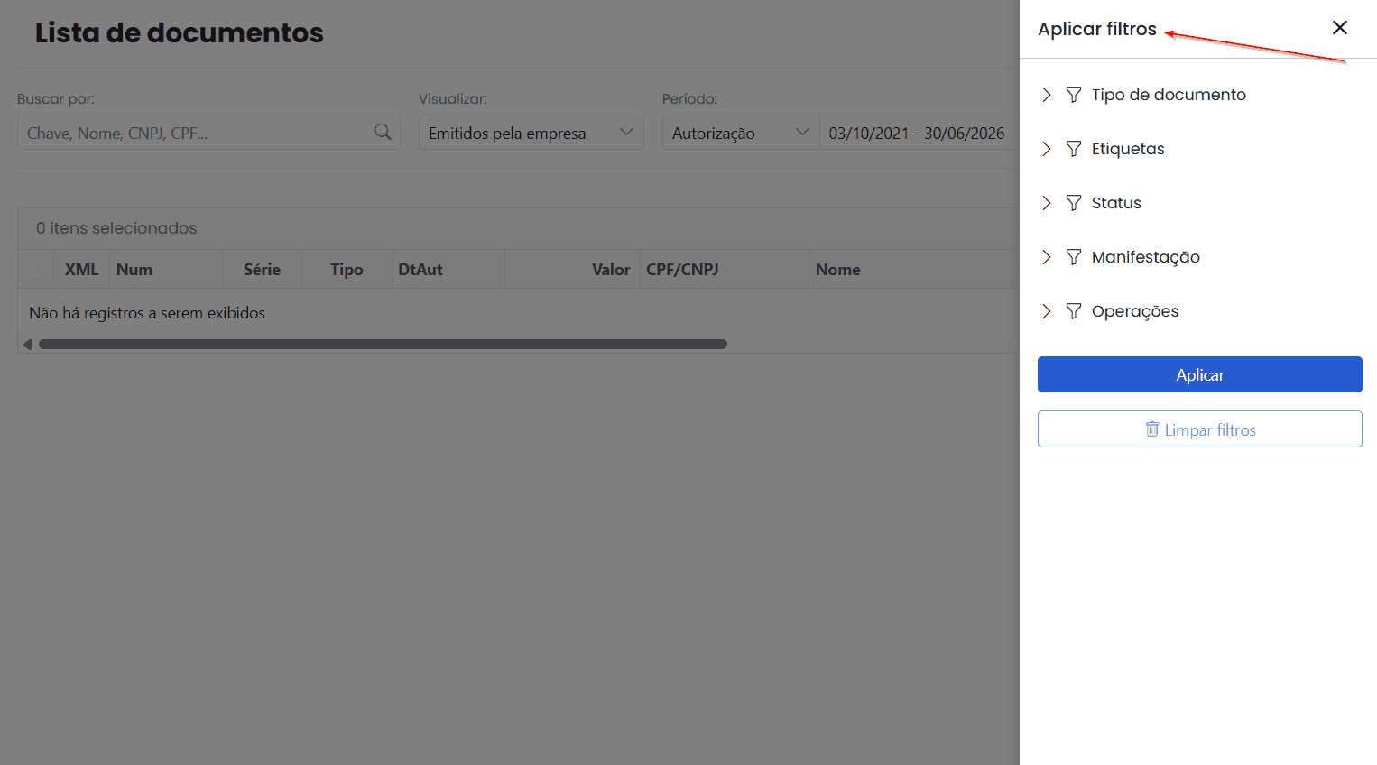Image resolution: width=1377 pixels, height=765 pixels.
Task: Click funnel icon beside Manifestação
Action: click(x=1074, y=257)
